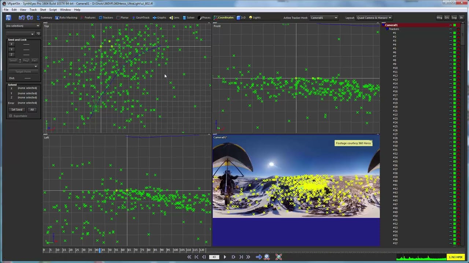The image size is (469, 263).
Task: Open the Solver room
Action: click(x=188, y=18)
